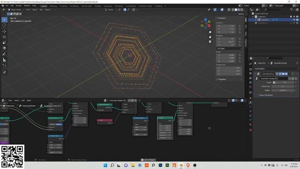300x169 pixels.
Task: Toggle modifier display in render
Action: coord(286,74)
